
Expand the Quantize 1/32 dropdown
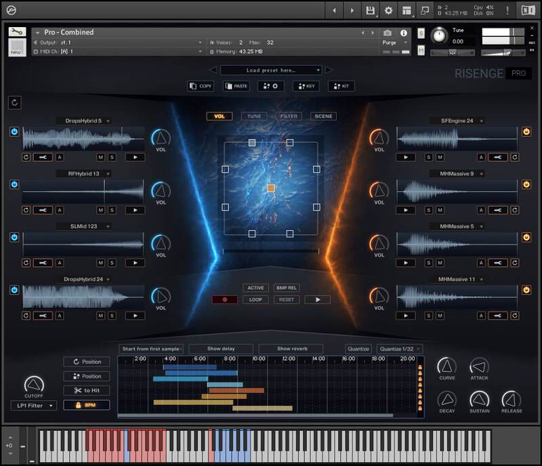click(x=400, y=349)
